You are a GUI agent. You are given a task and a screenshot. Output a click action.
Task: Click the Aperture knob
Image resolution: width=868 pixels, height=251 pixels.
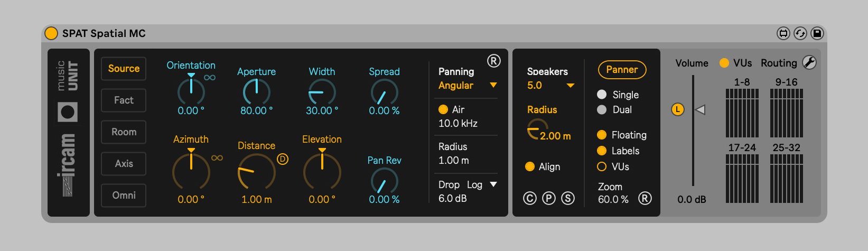(256, 92)
